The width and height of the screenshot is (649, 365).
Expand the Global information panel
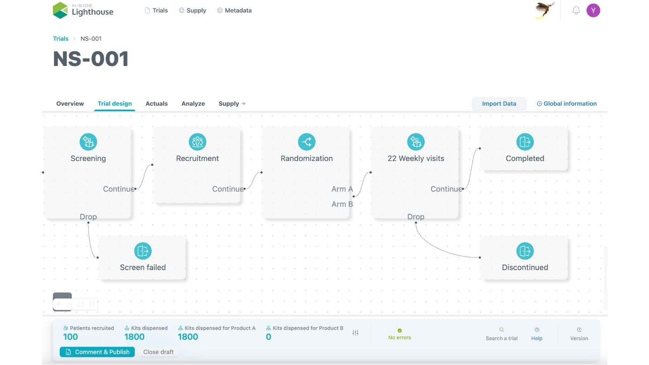point(567,104)
